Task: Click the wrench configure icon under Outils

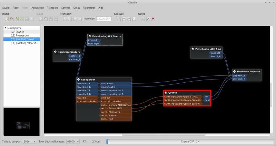Action: (x=148, y=19)
